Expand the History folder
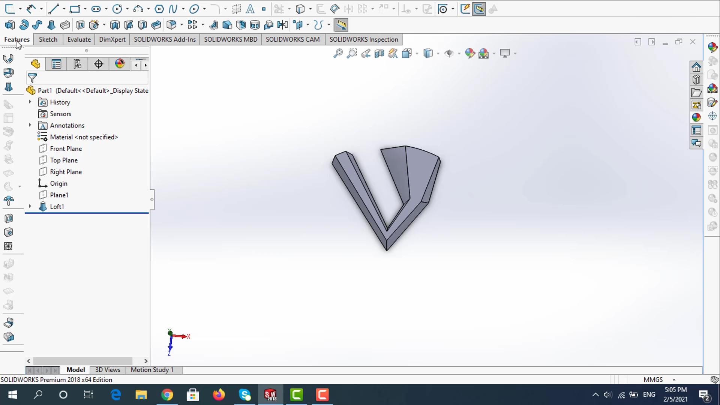This screenshot has width=720, height=405. click(30, 102)
